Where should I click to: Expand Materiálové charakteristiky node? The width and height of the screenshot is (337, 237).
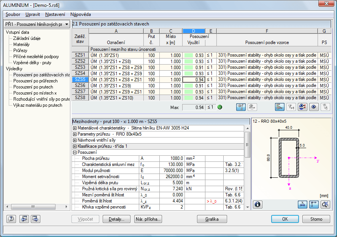click(75, 128)
